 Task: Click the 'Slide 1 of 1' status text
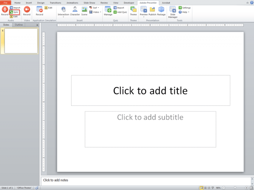[x=7, y=188]
